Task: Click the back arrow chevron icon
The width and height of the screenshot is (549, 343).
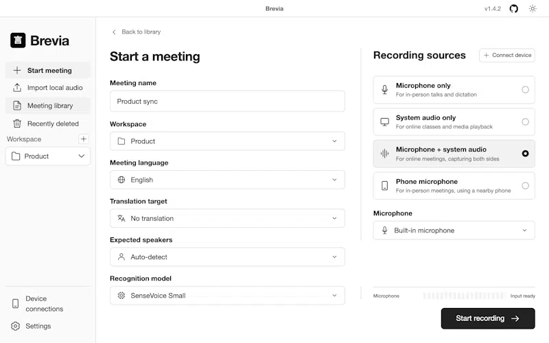Action: [114, 32]
